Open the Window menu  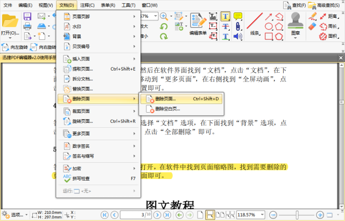pyautogui.click(x=150, y=5)
